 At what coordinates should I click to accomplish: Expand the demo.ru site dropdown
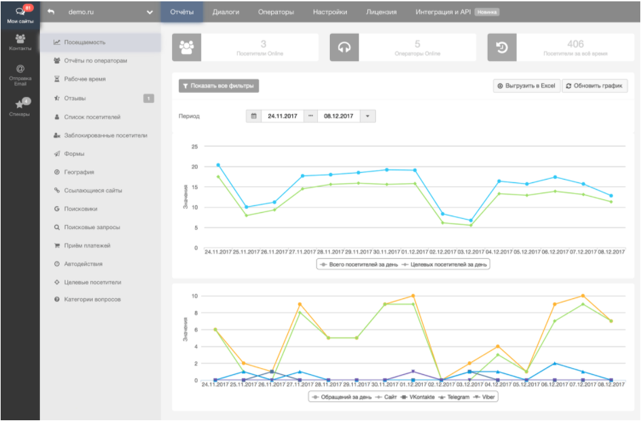click(149, 12)
